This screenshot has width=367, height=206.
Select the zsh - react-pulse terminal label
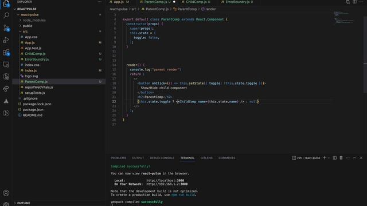click(309, 158)
